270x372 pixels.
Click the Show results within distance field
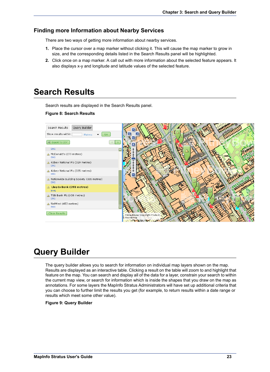pyautogui.click(x=77, y=135)
